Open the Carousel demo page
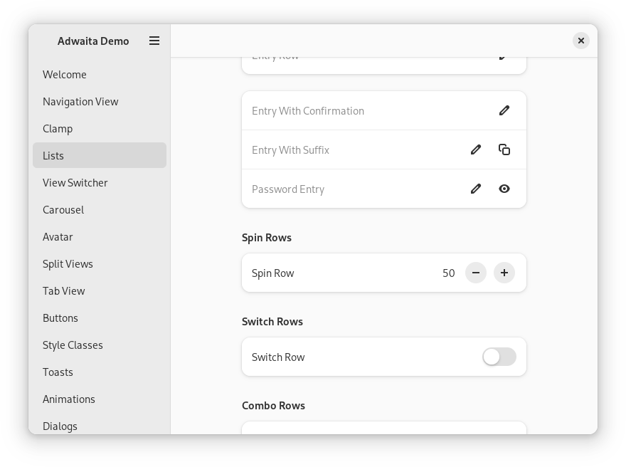 [x=100, y=210]
